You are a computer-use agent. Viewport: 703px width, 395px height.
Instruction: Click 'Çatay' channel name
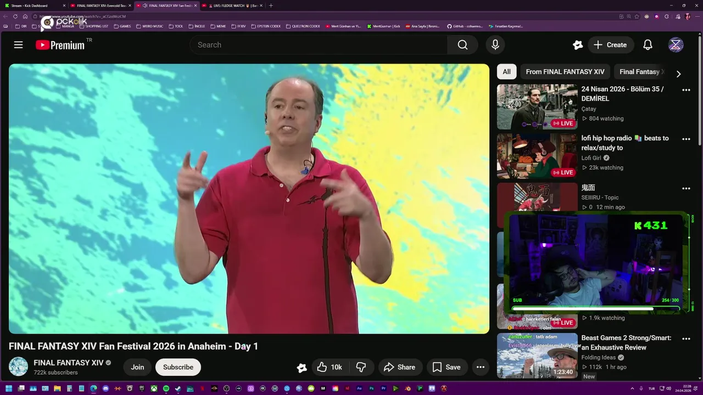(589, 109)
